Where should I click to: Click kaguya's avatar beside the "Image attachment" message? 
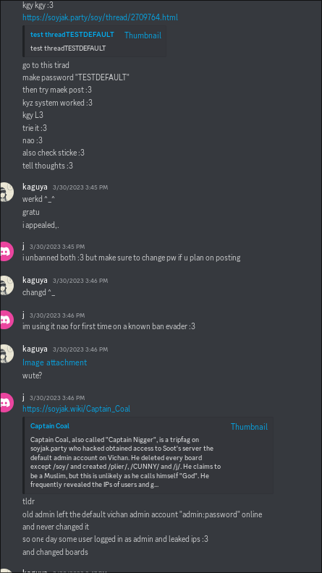5,354
